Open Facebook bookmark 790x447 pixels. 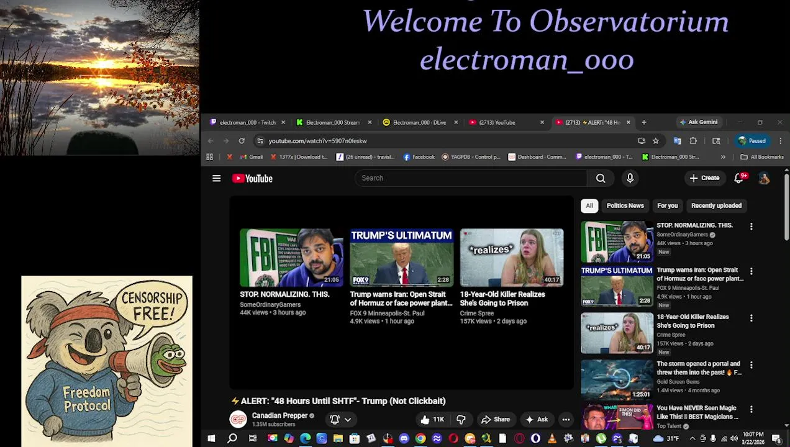tap(419, 157)
